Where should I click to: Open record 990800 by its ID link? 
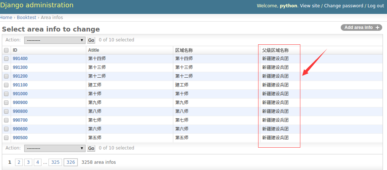[x=20, y=111]
